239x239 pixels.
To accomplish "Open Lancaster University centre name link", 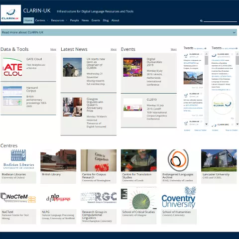I will [x=216, y=174].
